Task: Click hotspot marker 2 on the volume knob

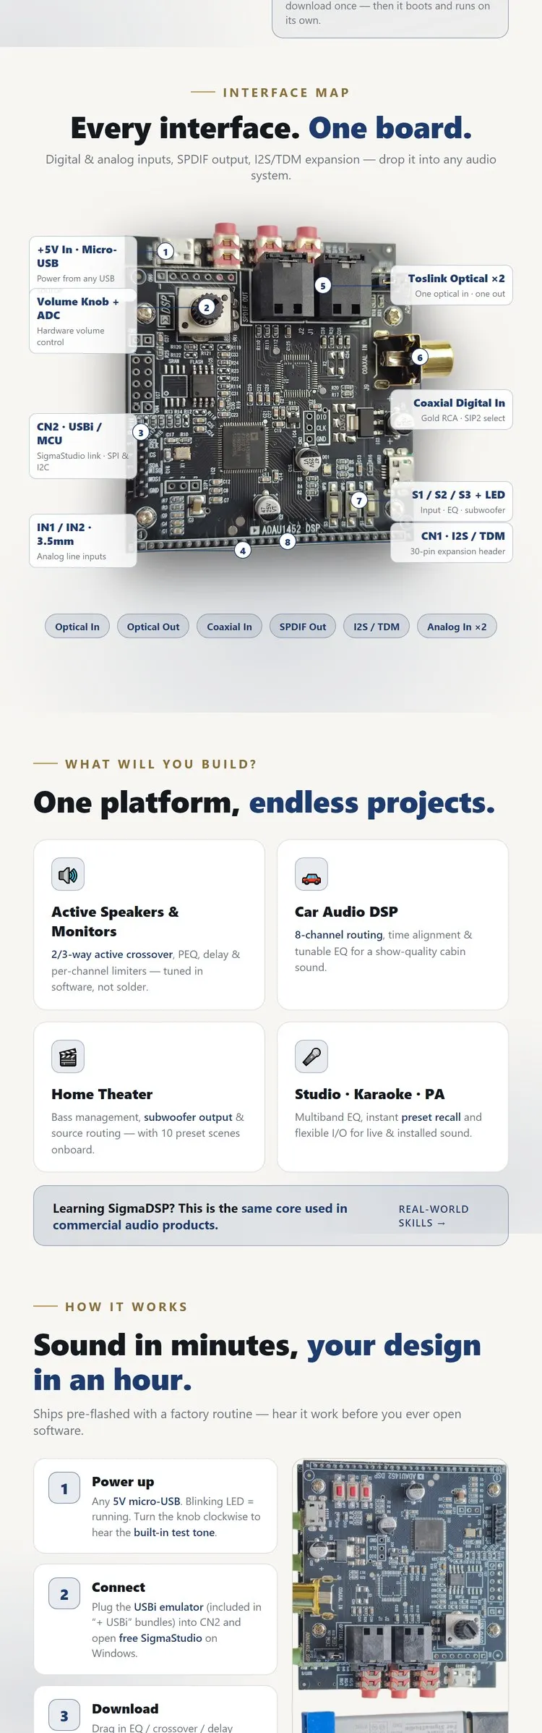Action: tap(206, 308)
